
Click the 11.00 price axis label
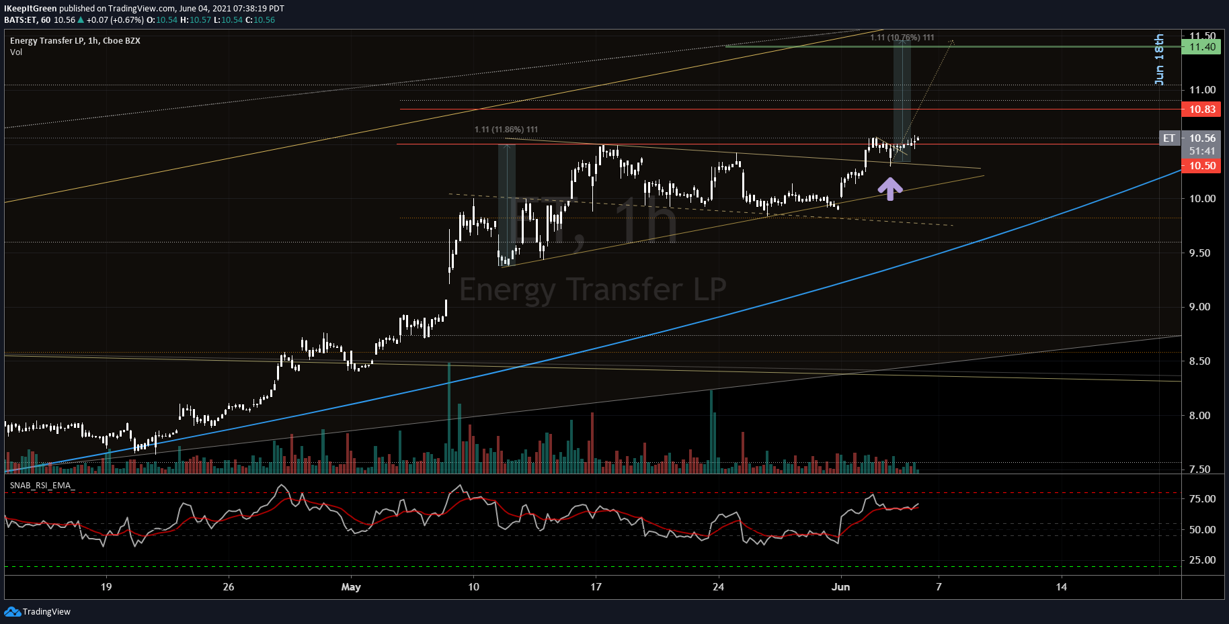pos(1202,90)
